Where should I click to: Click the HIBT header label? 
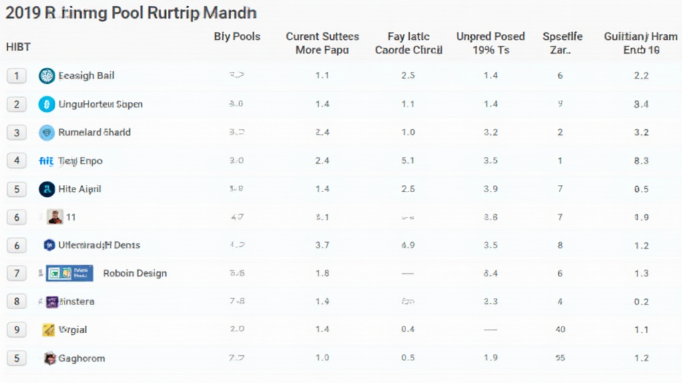click(x=18, y=47)
